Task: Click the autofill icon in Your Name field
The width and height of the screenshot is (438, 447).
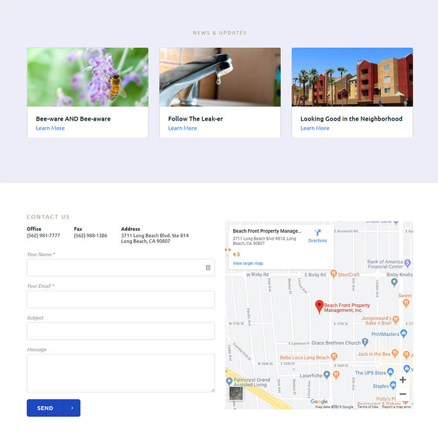Action: pyautogui.click(x=208, y=267)
